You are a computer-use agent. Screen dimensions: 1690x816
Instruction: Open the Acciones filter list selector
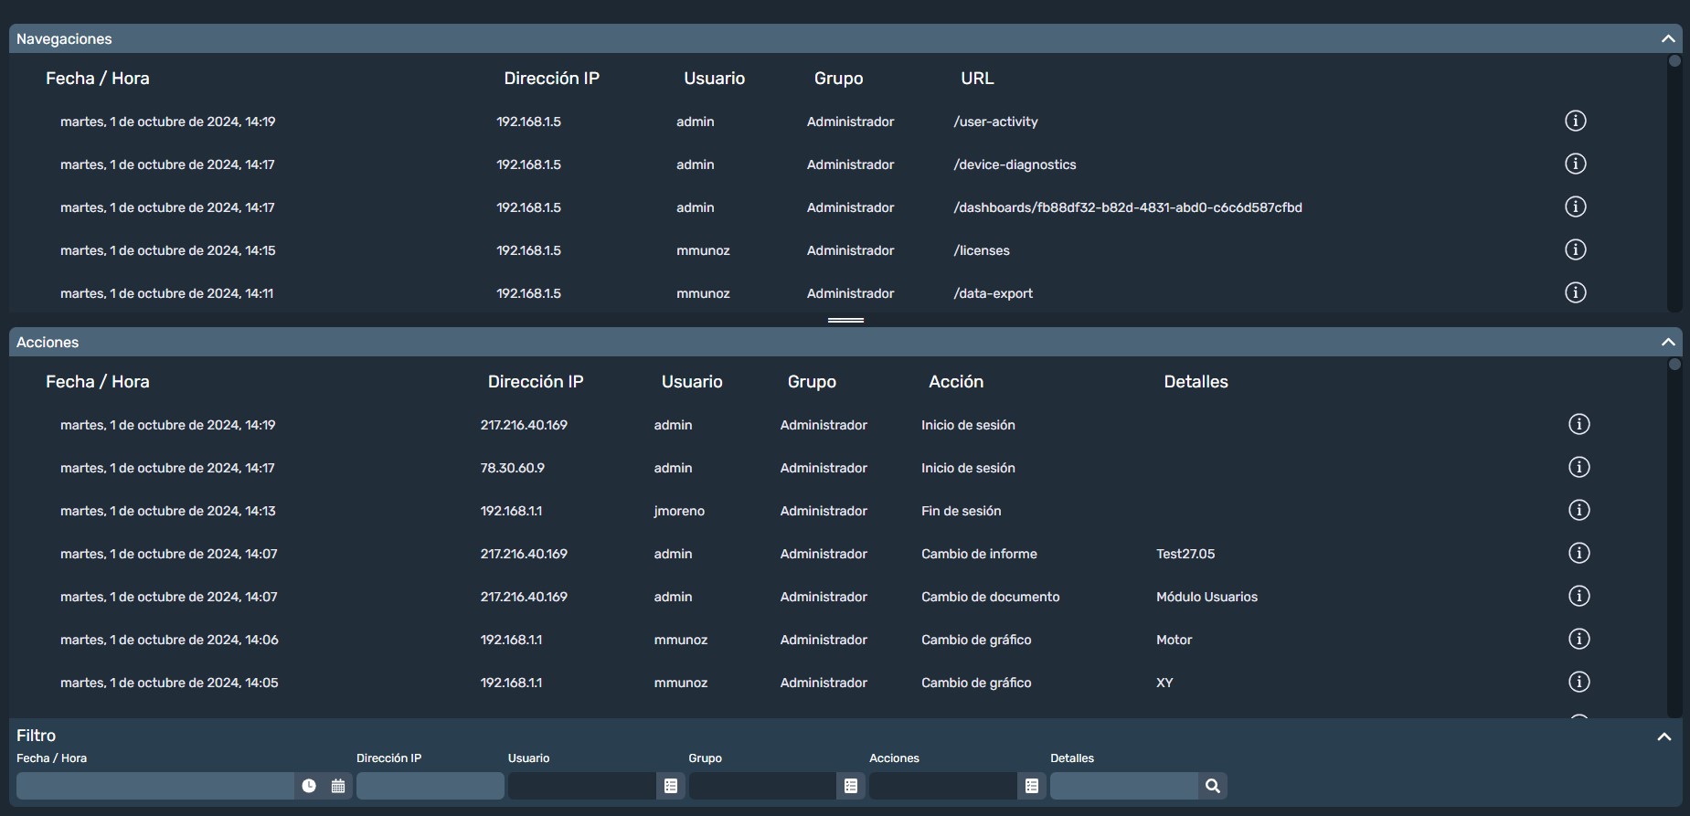coord(1032,786)
